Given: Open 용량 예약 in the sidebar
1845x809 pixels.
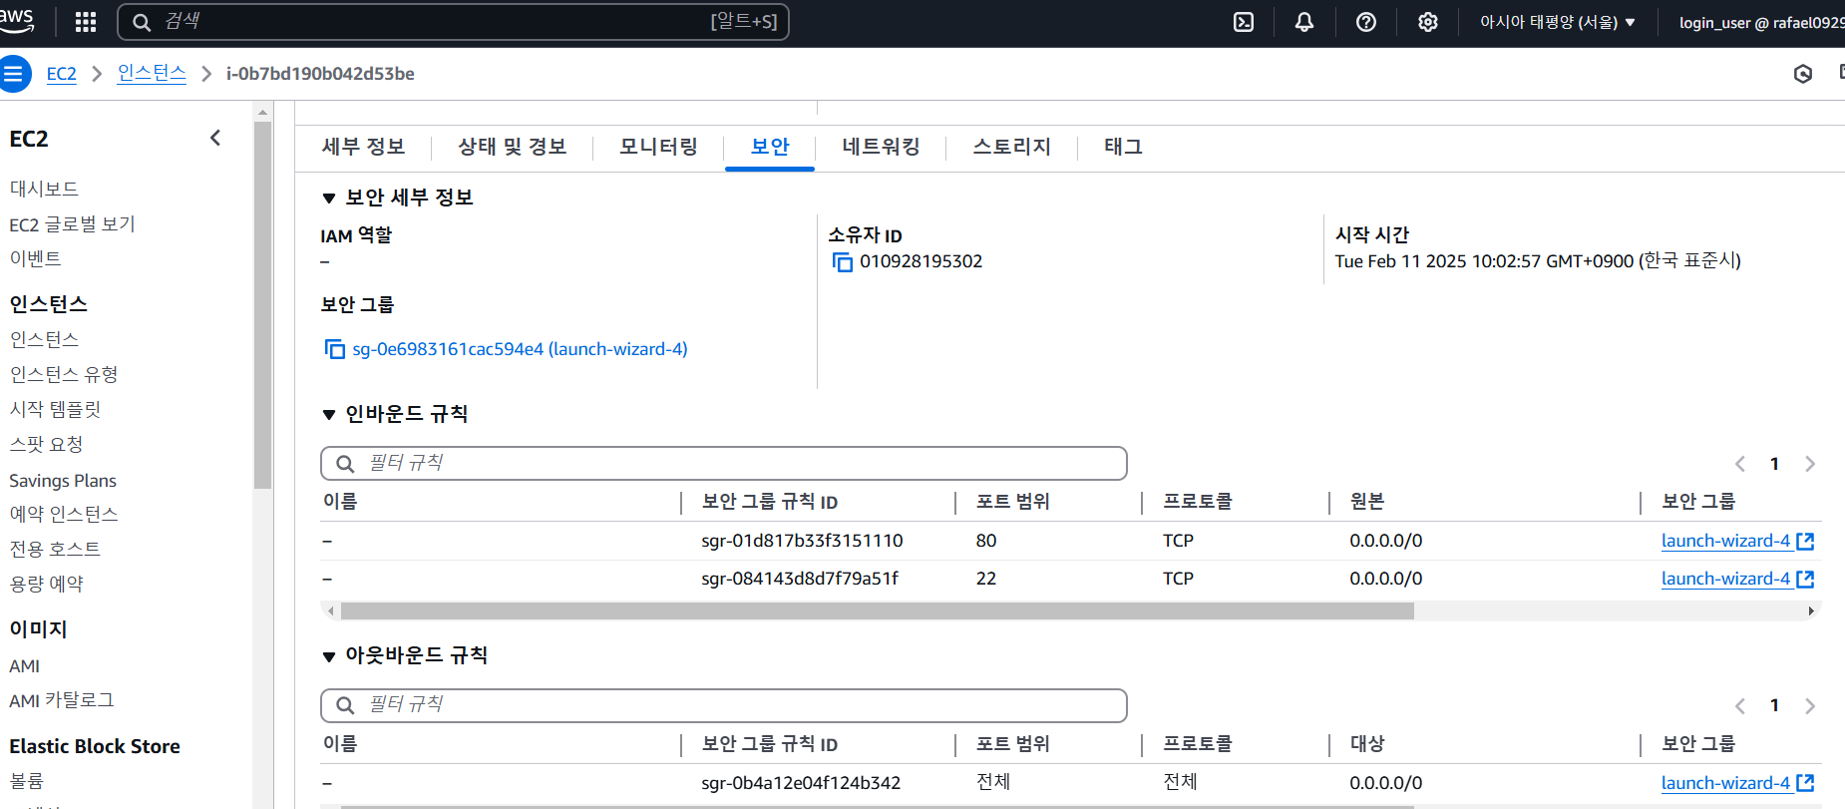Looking at the screenshot, I should click(x=46, y=585).
